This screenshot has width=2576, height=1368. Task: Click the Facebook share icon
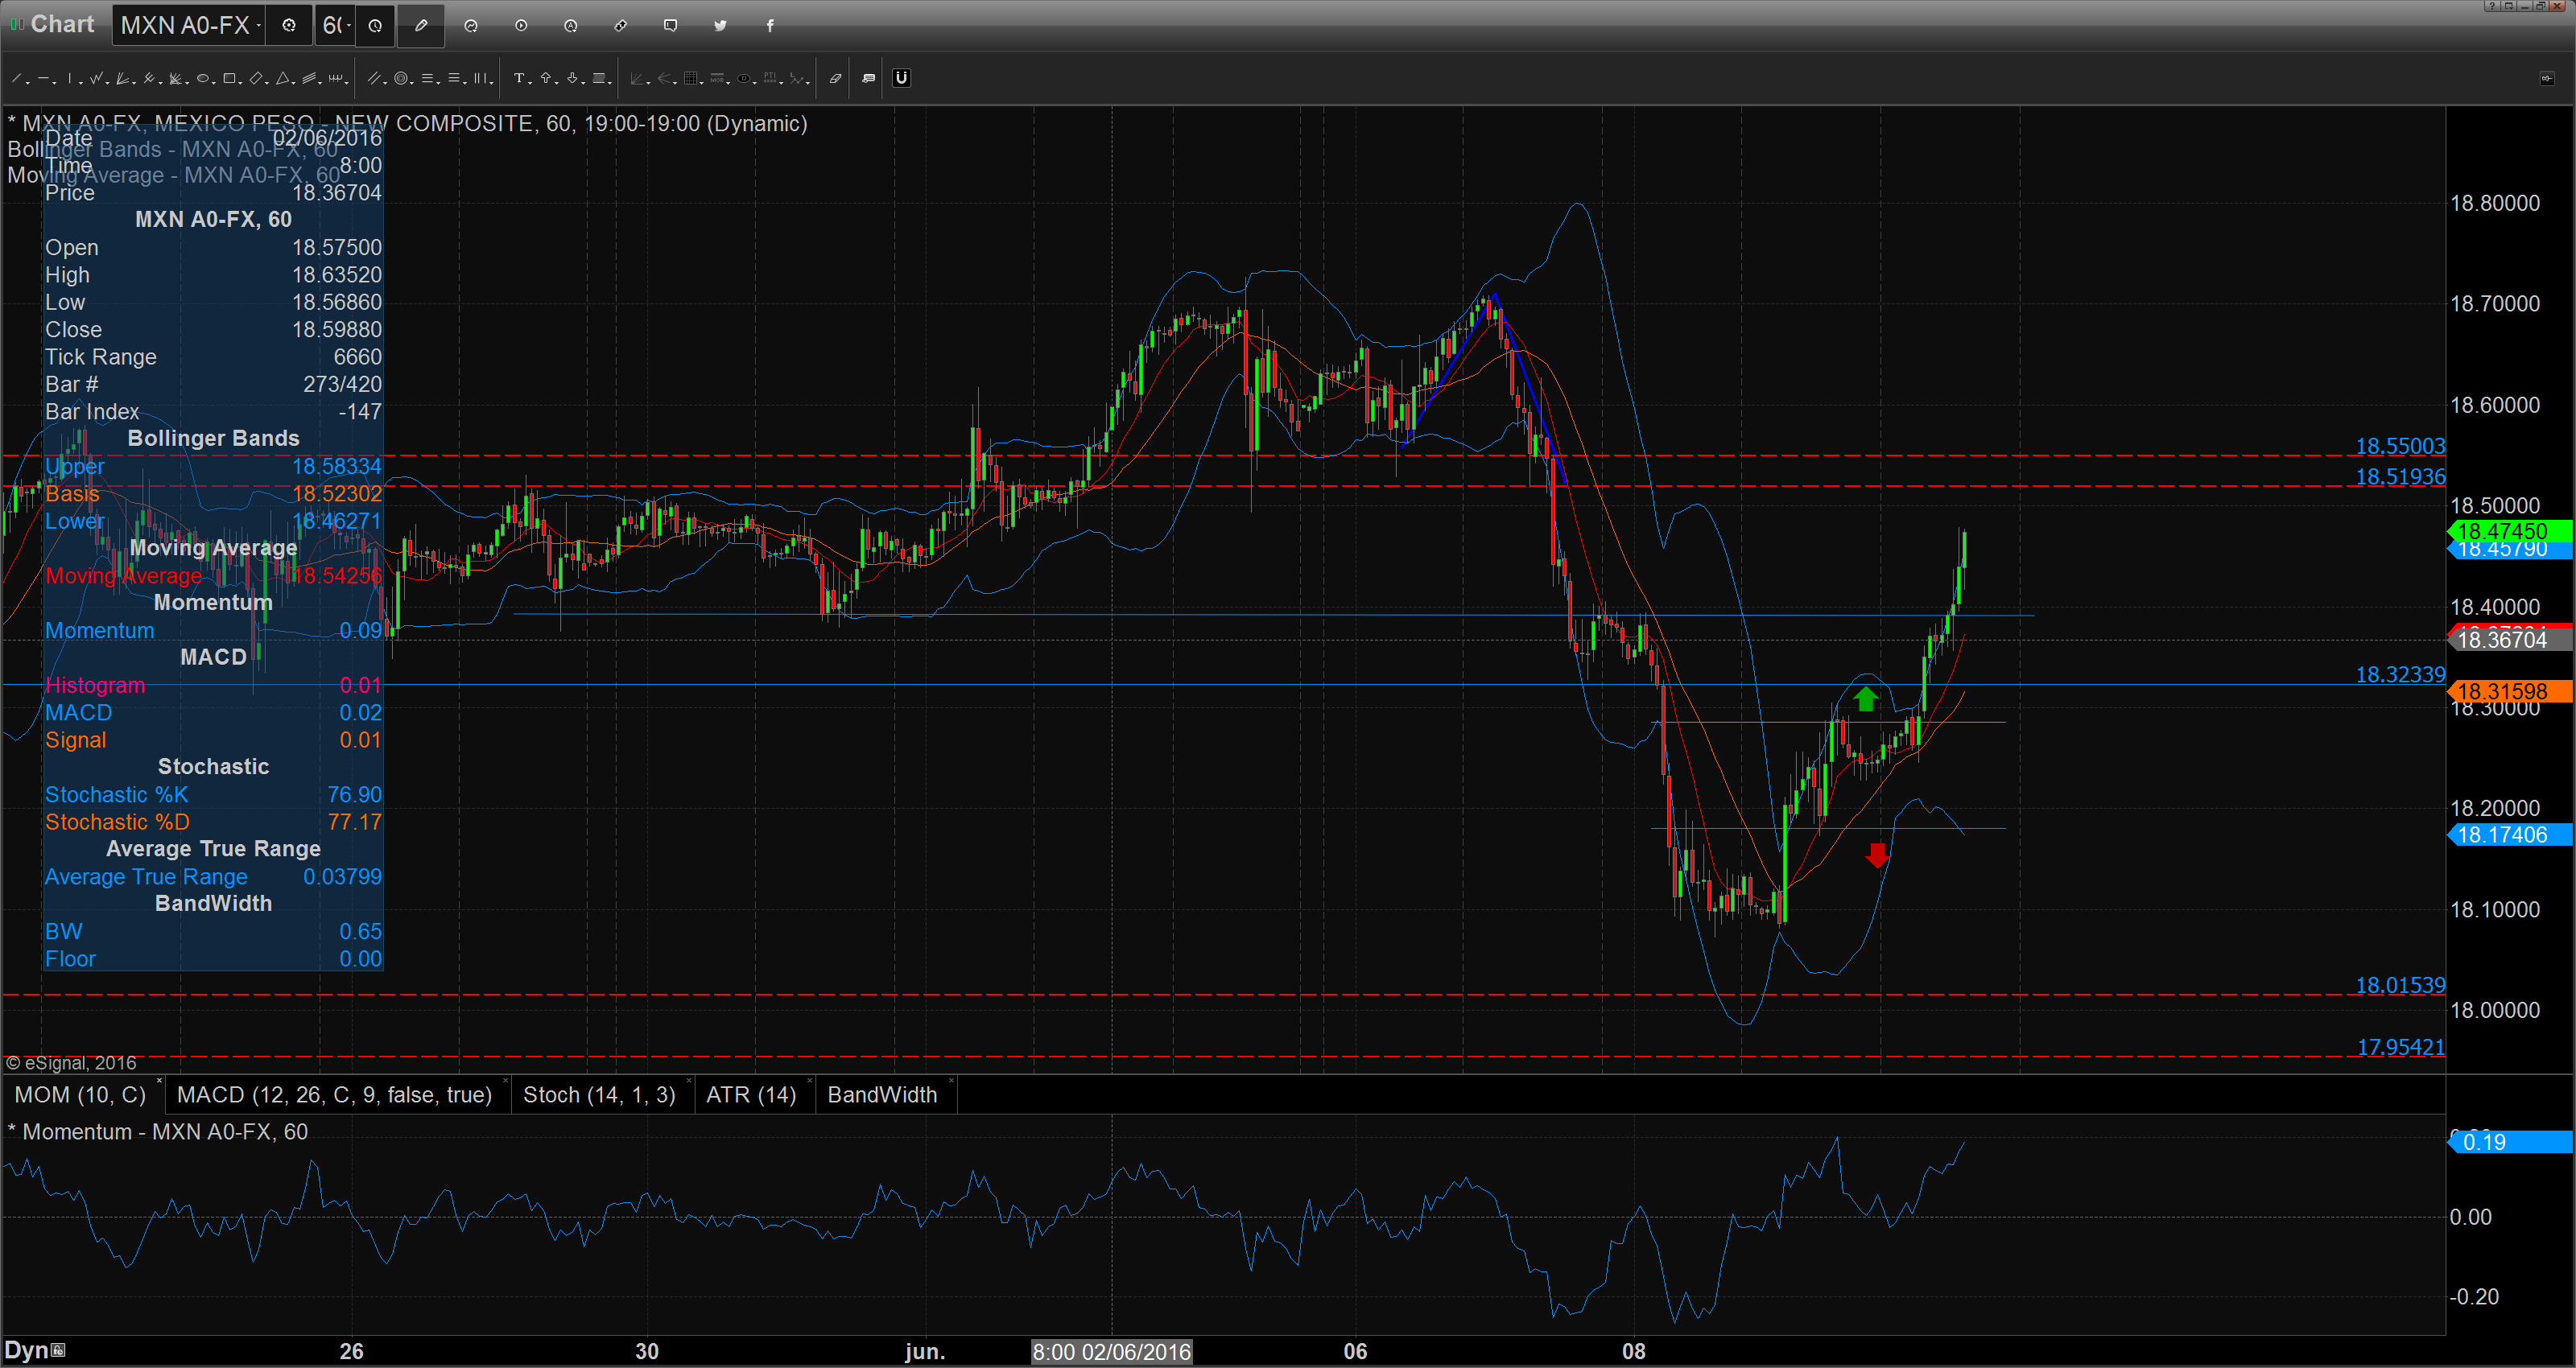pyautogui.click(x=770, y=25)
